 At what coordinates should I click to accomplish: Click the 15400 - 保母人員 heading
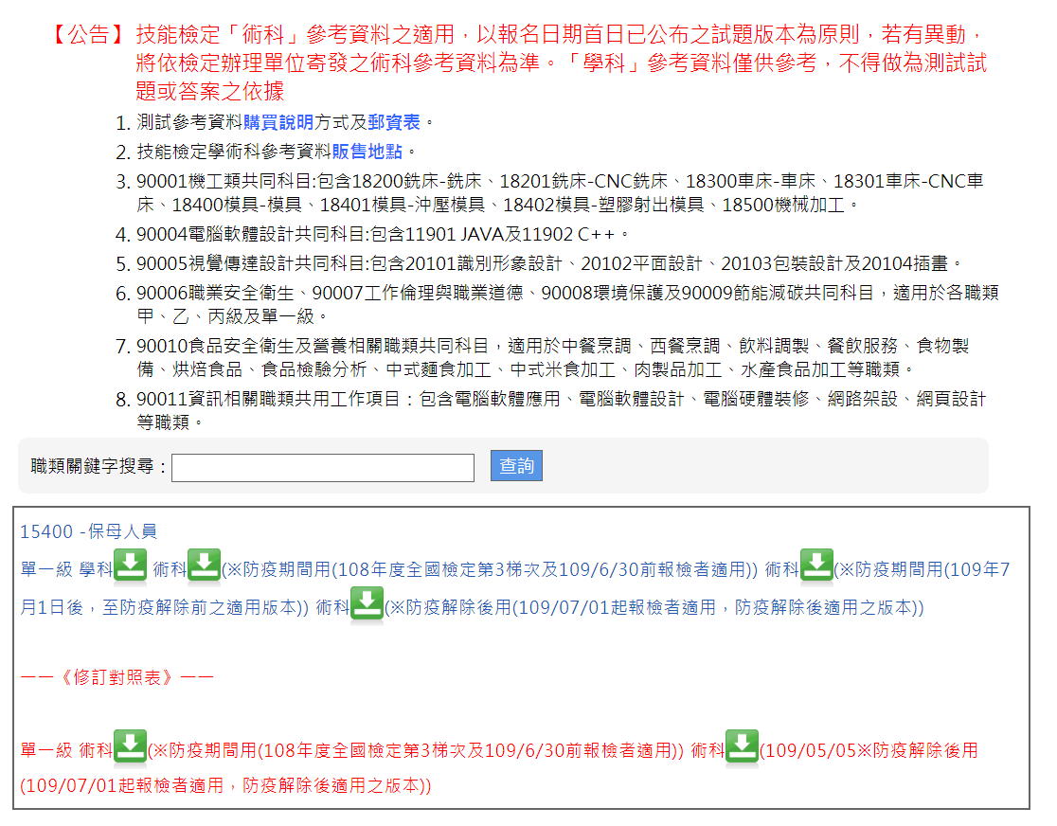tap(88, 531)
